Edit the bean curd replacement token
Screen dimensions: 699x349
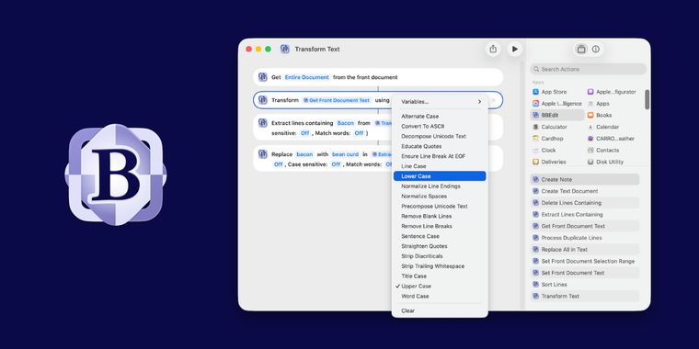point(345,154)
